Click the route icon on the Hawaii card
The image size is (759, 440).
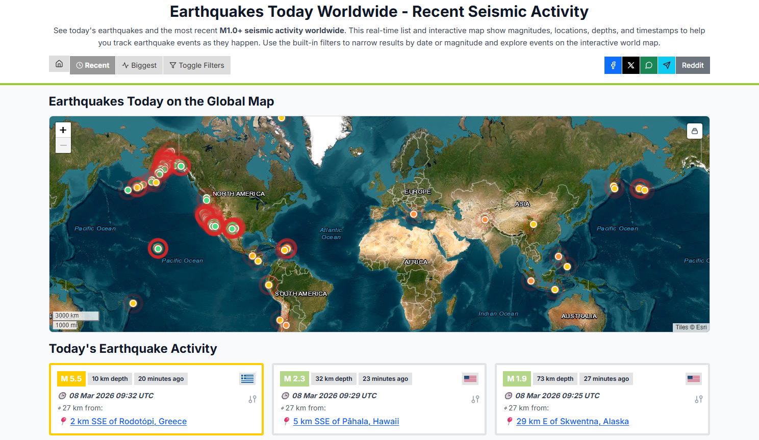(x=475, y=399)
